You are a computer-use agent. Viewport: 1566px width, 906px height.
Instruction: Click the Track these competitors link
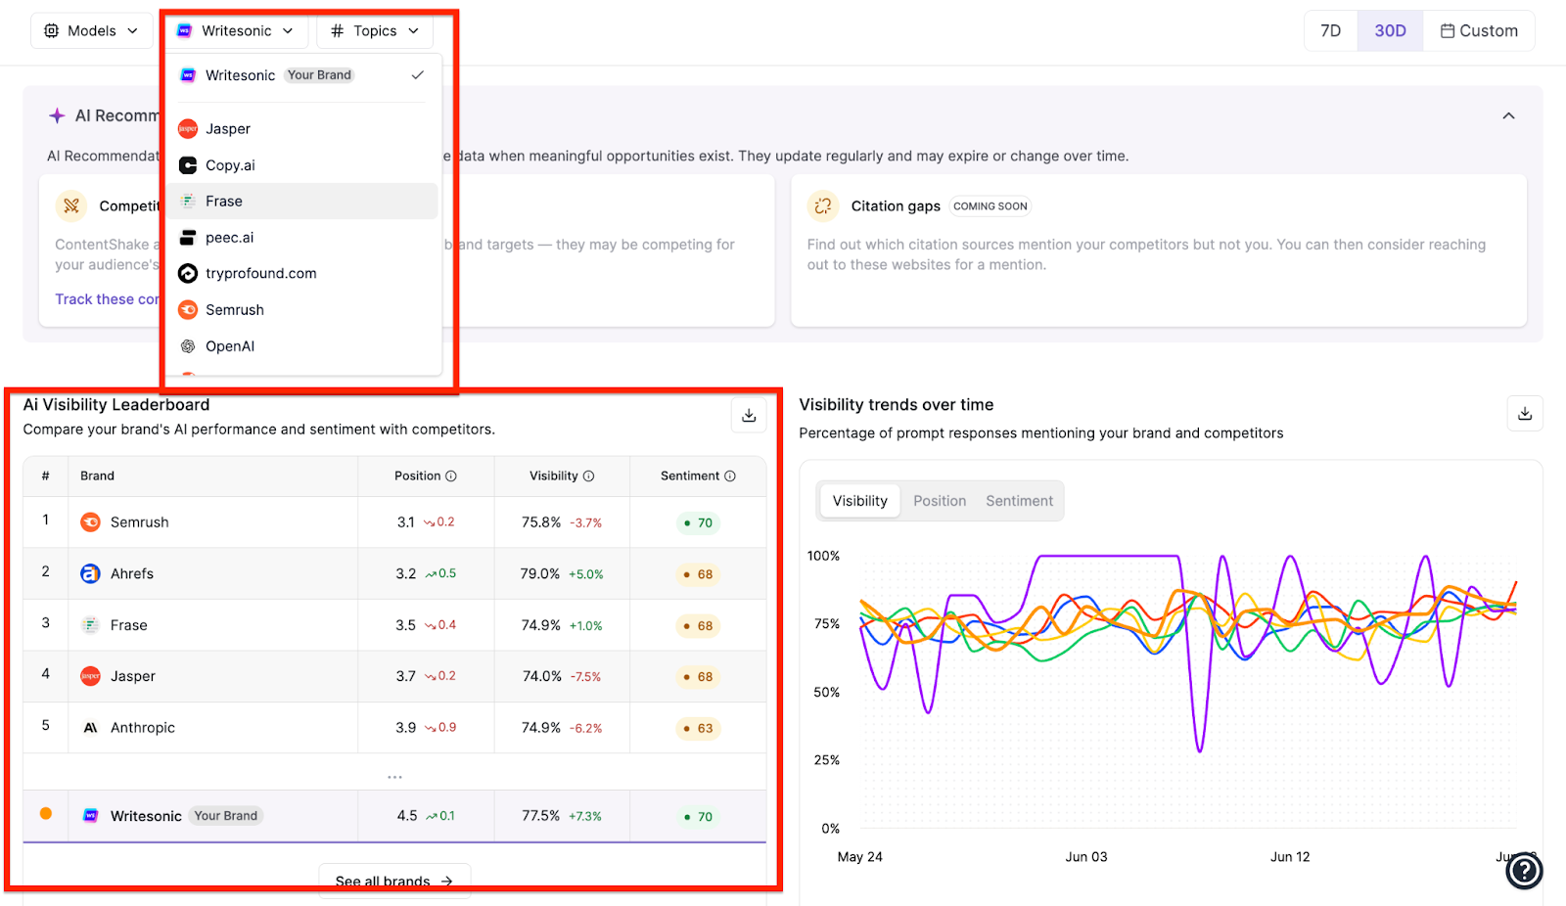[x=107, y=299]
